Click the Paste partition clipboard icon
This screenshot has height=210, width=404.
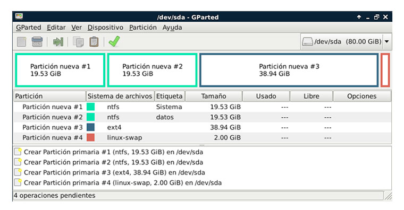pos(94,42)
